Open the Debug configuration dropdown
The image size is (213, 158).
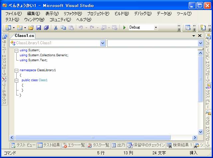(x=156, y=28)
